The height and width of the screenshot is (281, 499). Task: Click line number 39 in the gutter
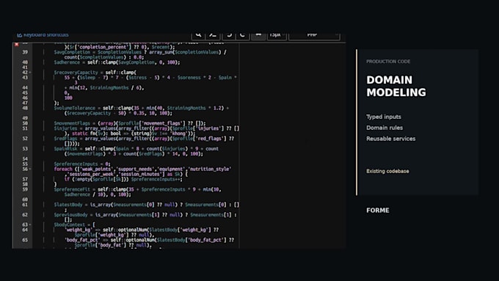(x=25, y=52)
